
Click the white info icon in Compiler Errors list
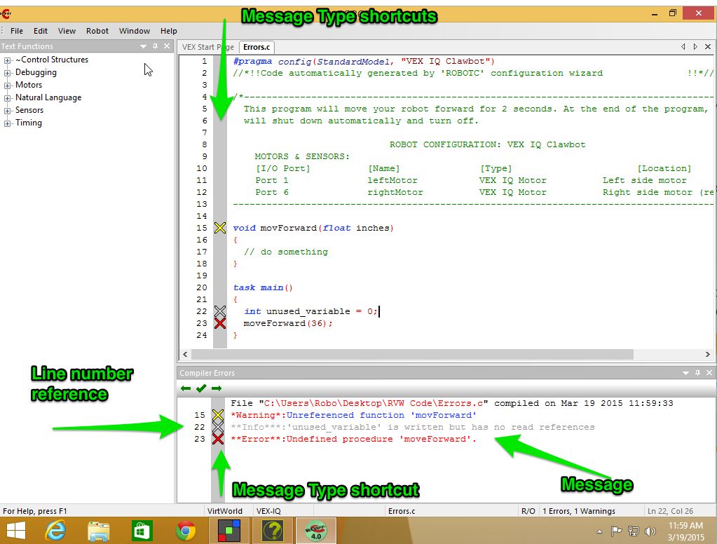click(x=218, y=427)
